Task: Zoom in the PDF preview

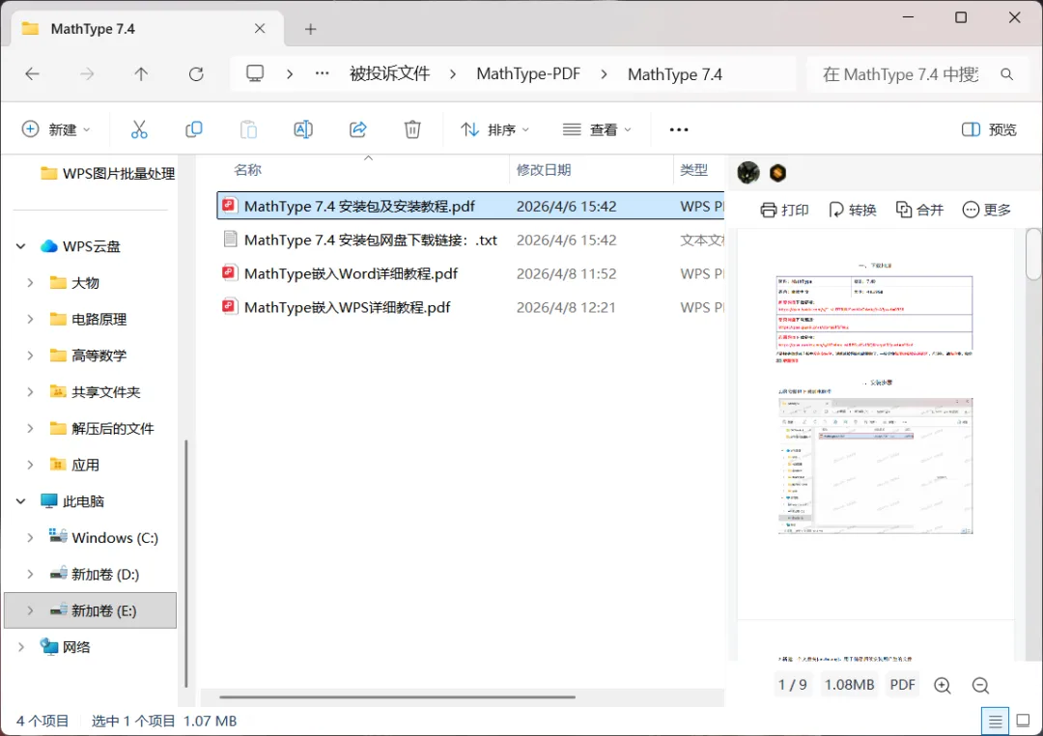Action: pyautogui.click(x=942, y=685)
